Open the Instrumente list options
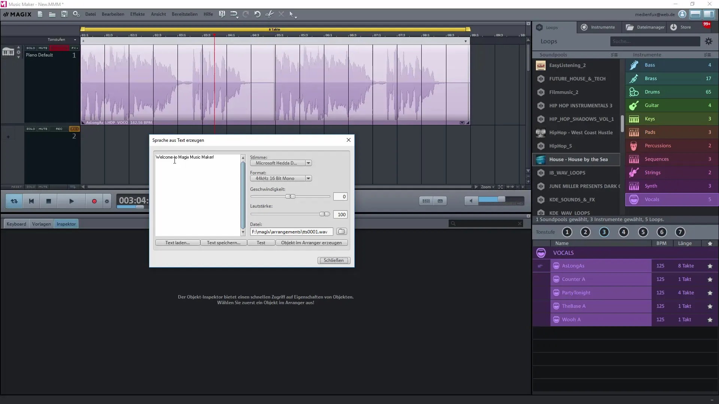The width and height of the screenshot is (719, 404). pyautogui.click(x=707, y=55)
